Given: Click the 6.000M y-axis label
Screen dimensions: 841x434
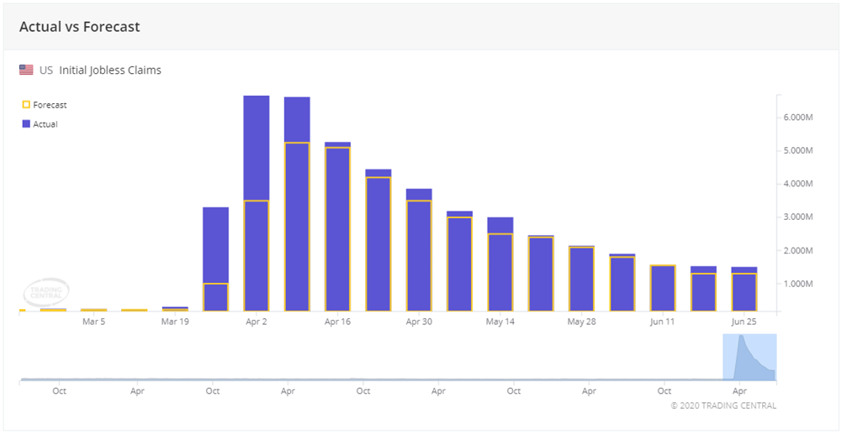Looking at the screenshot, I should [796, 118].
